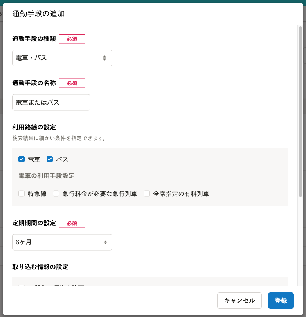The height and width of the screenshot is (317, 306).
Task: Click the 電車の利用手段設定 subheading
Action: tap(47, 176)
